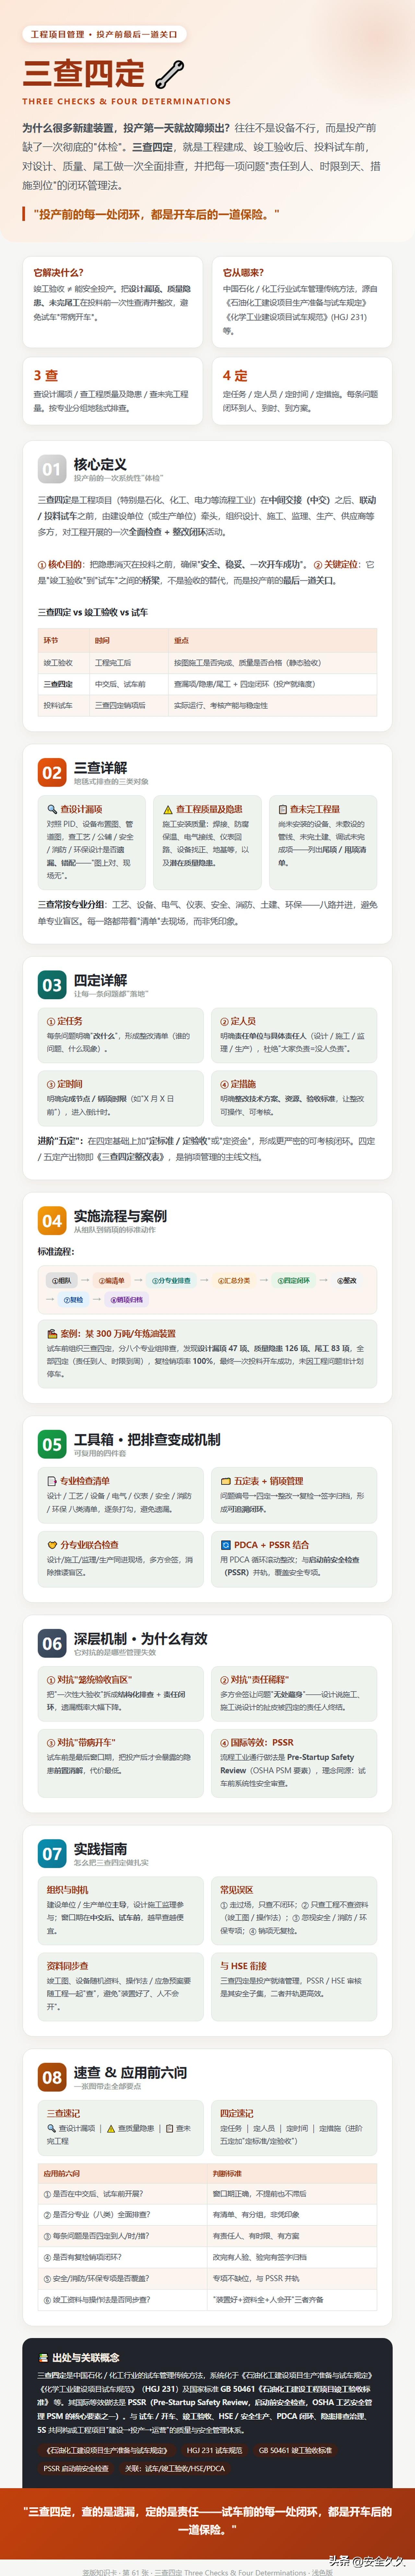Click the PSSR 启动前安全检查 tag
Screen dimensions: 415x2576
pos(76,2469)
